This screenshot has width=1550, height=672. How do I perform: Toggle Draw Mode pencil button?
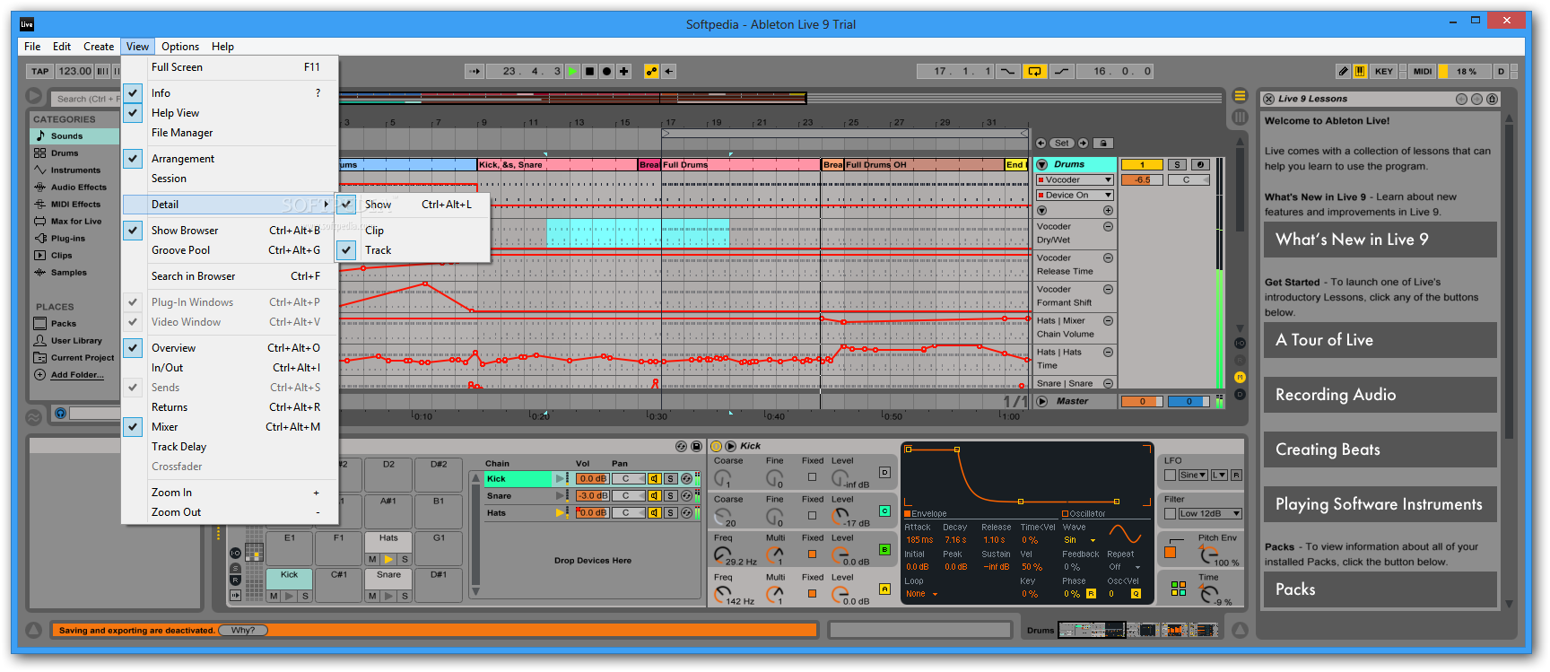(x=1343, y=71)
